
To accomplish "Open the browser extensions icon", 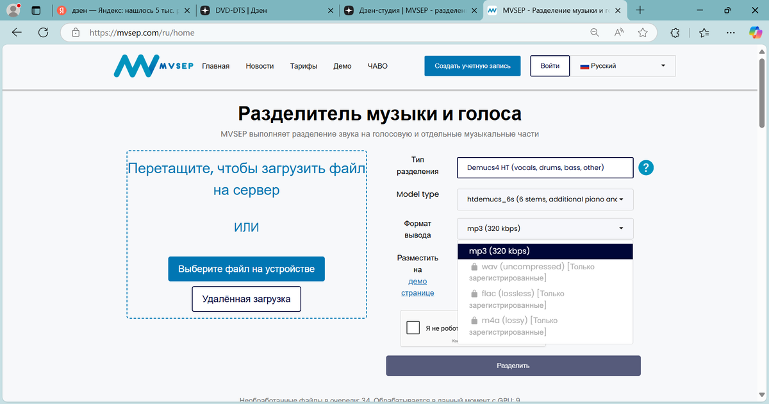I will pyautogui.click(x=675, y=32).
